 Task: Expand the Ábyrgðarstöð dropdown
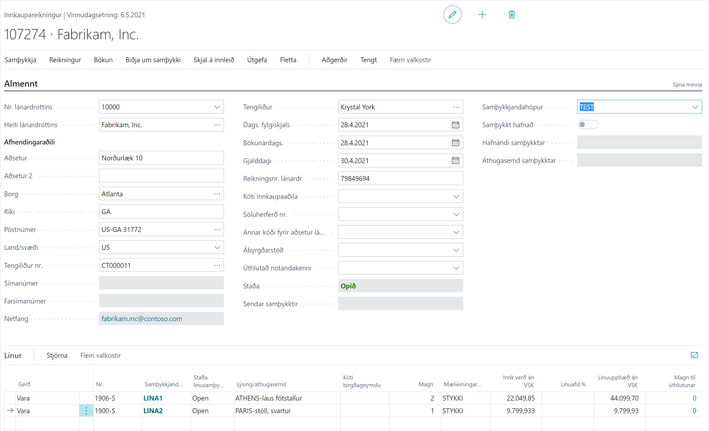(456, 250)
